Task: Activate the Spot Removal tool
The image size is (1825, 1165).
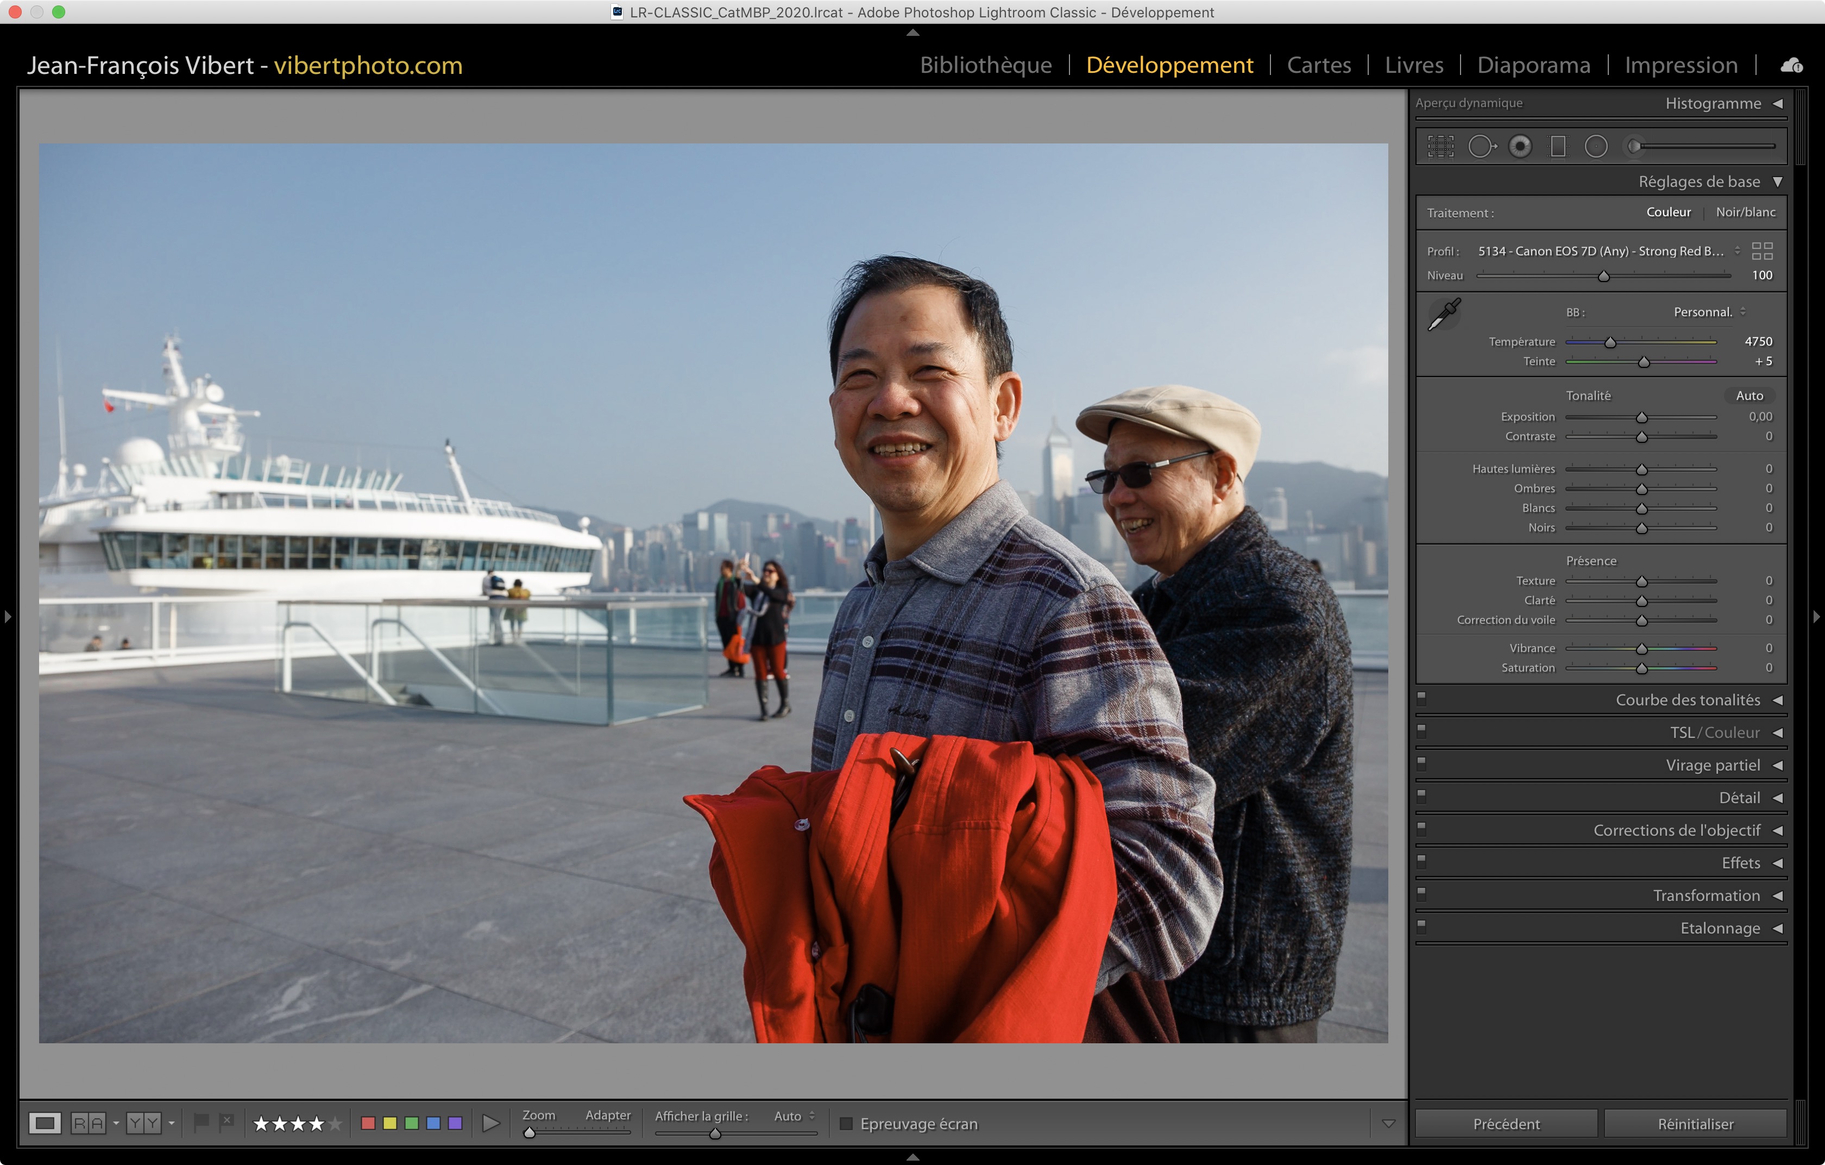Action: (x=1481, y=146)
